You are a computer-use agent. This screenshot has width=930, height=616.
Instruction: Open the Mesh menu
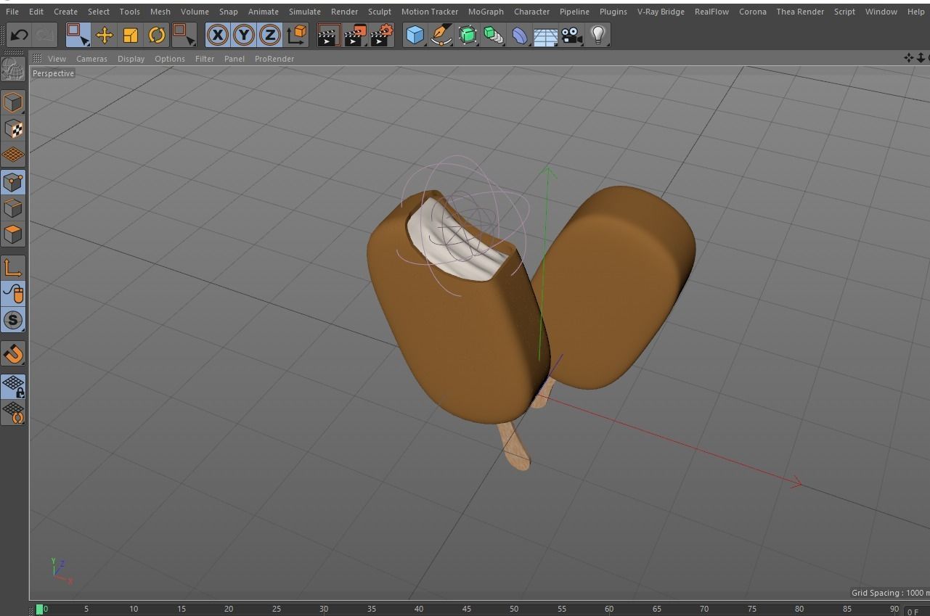click(160, 12)
